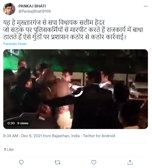The image size is (152, 168).
Task: Click the tweet's first line mentioning सलीम हैदर
Action: (54, 23)
